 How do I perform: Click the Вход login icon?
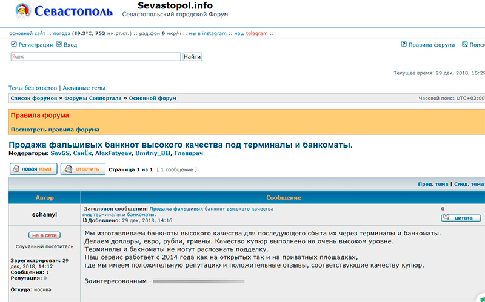click(59, 44)
